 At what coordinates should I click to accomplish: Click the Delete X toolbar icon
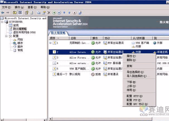click(x=49, y=13)
